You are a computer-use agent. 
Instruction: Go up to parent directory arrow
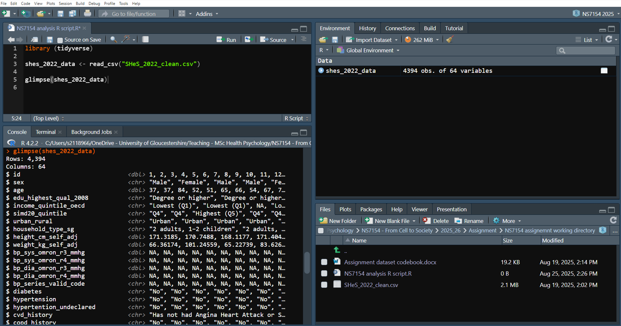(337, 251)
